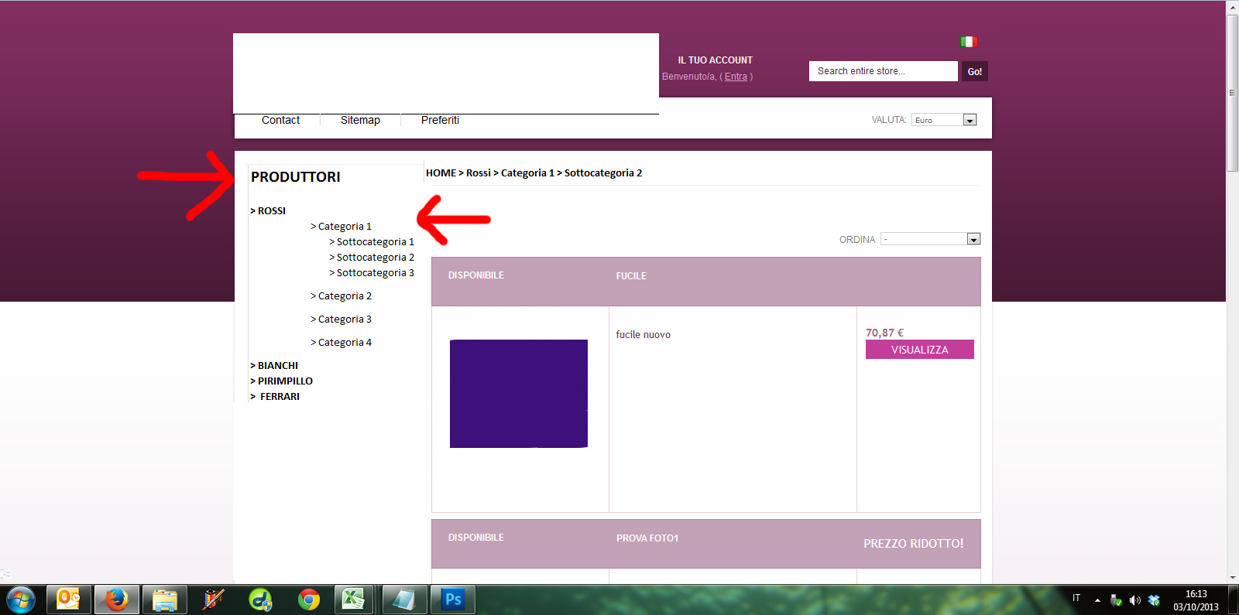The image size is (1239, 615).
Task: Click Categoria 1 in the breadcrumb
Action: point(527,173)
